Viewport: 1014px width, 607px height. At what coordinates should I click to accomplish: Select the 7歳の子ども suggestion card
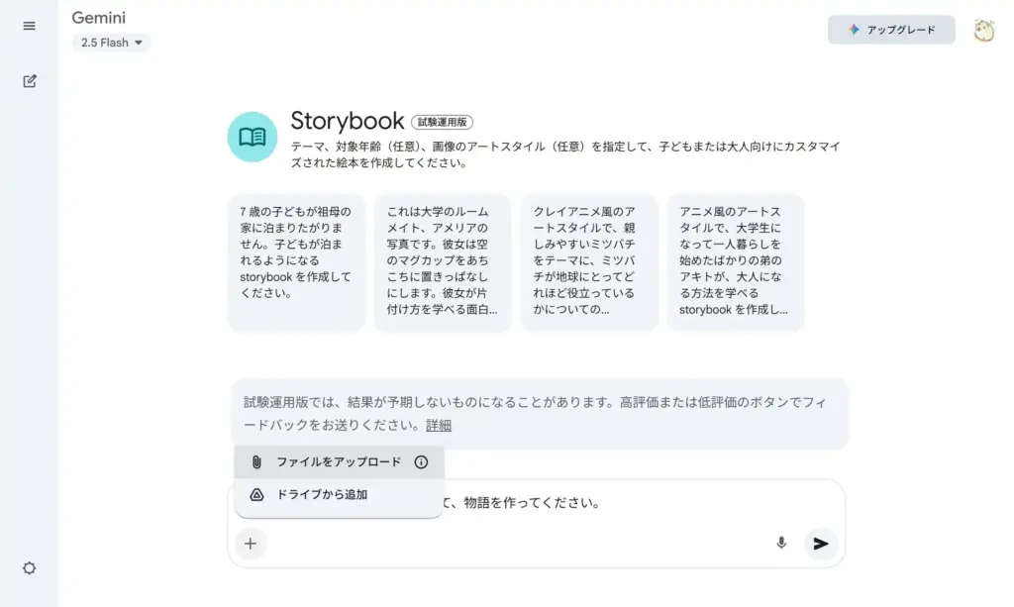pos(296,263)
